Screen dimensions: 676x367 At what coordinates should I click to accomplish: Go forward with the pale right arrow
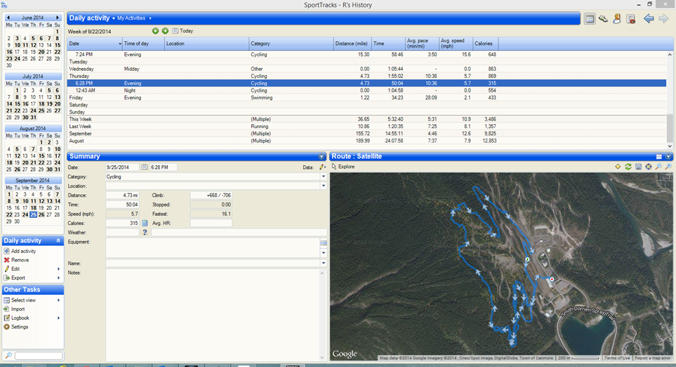663,18
